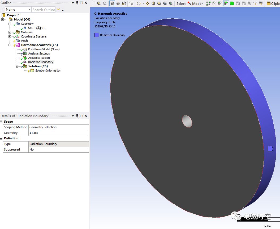Switch to shaded exterior display

click(x=118, y=3)
